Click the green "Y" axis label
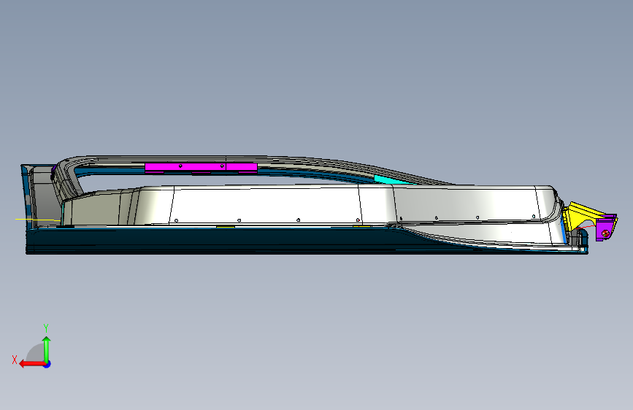The height and width of the screenshot is (410, 633). (46, 328)
